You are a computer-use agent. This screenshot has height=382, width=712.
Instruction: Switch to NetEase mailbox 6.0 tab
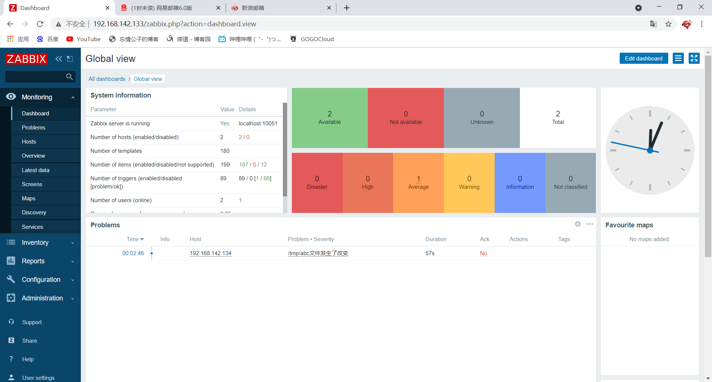click(x=170, y=8)
